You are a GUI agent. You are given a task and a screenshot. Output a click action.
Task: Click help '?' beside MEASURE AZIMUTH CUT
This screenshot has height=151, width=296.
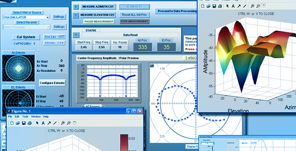pos(76,7)
